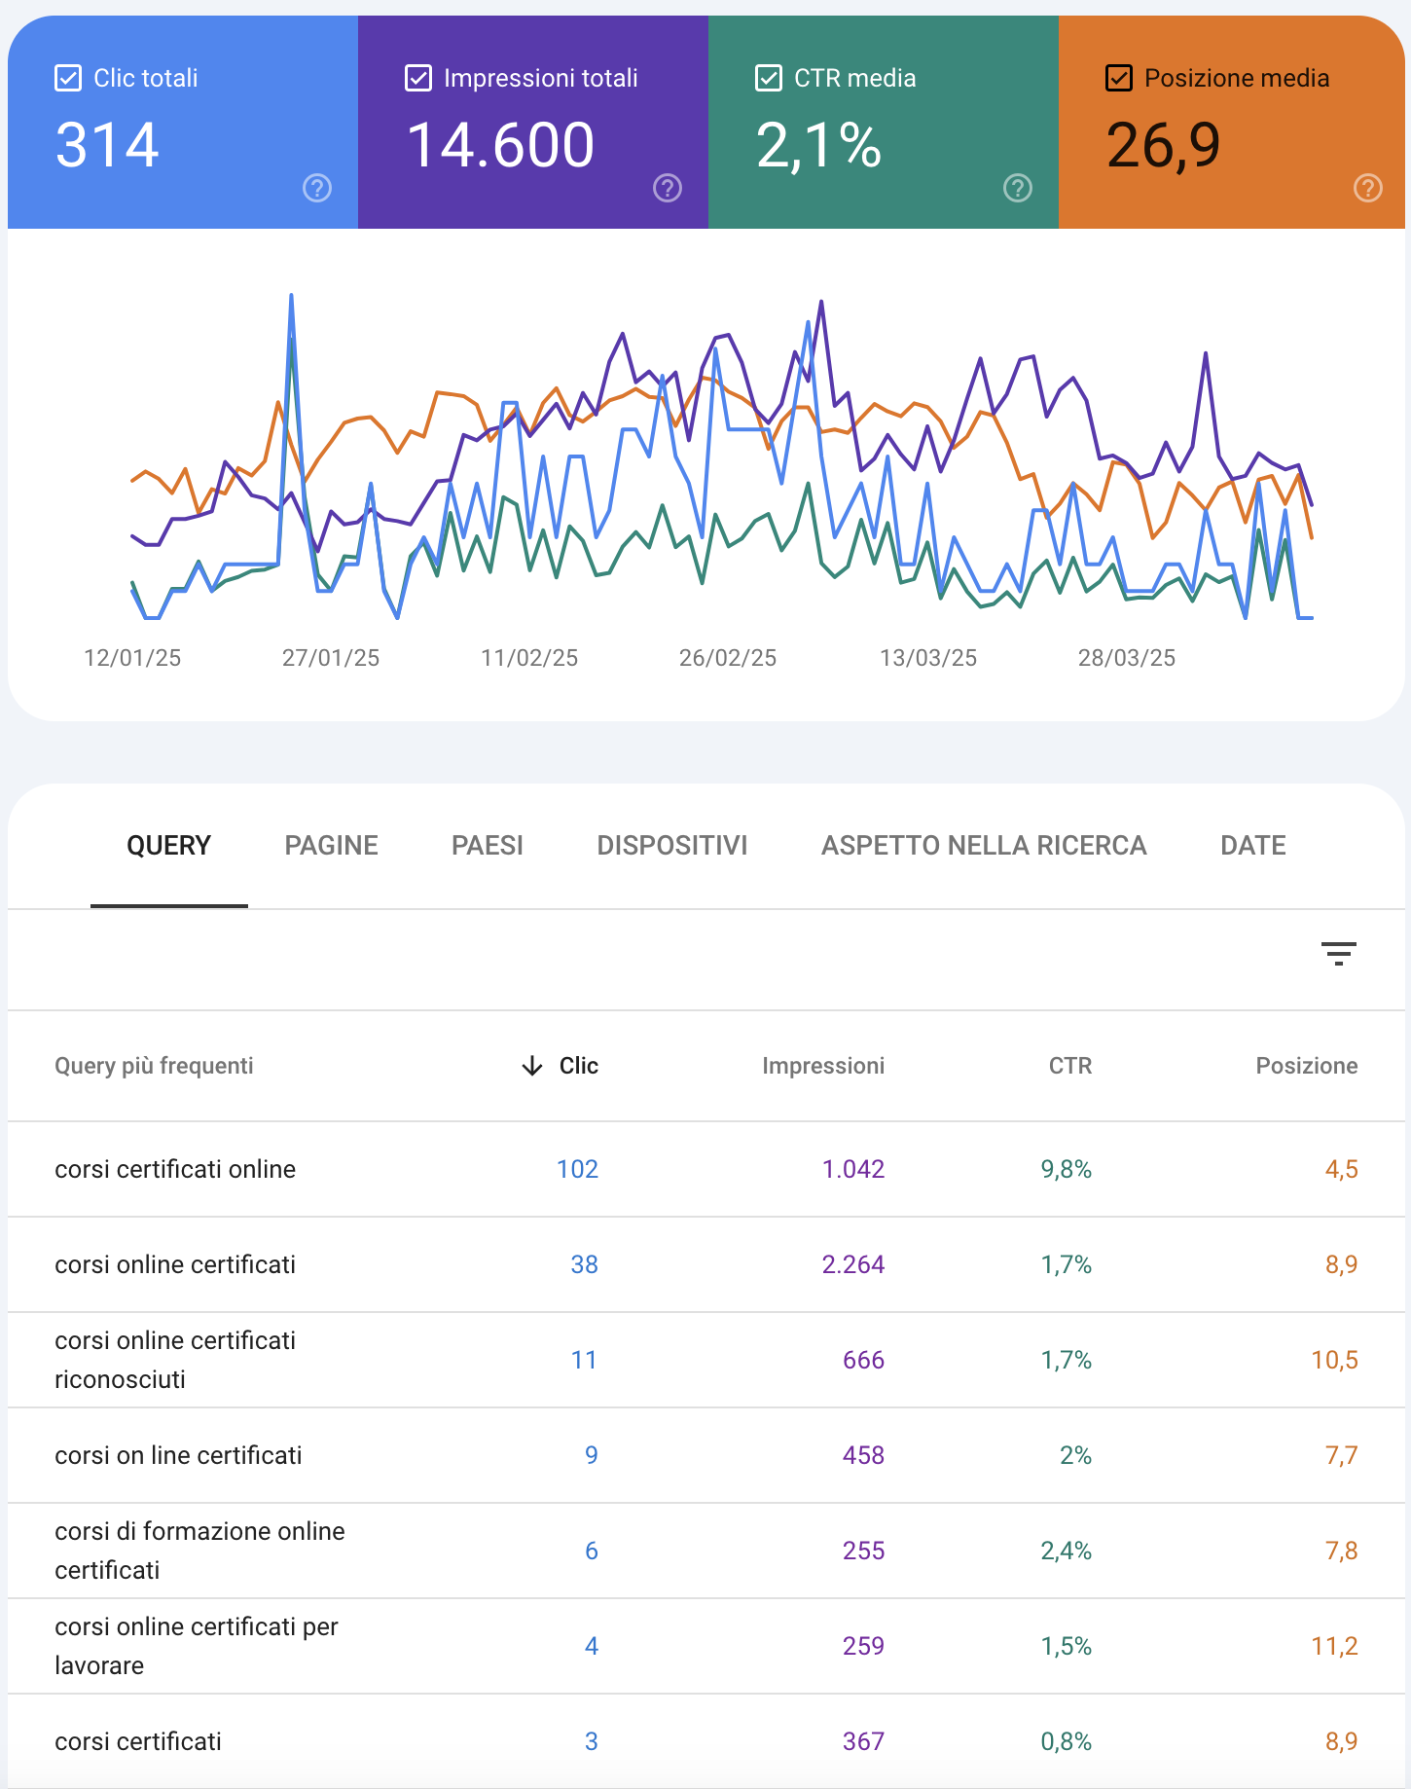Open Posizione media help icon
1411x1789 pixels.
(x=1368, y=188)
